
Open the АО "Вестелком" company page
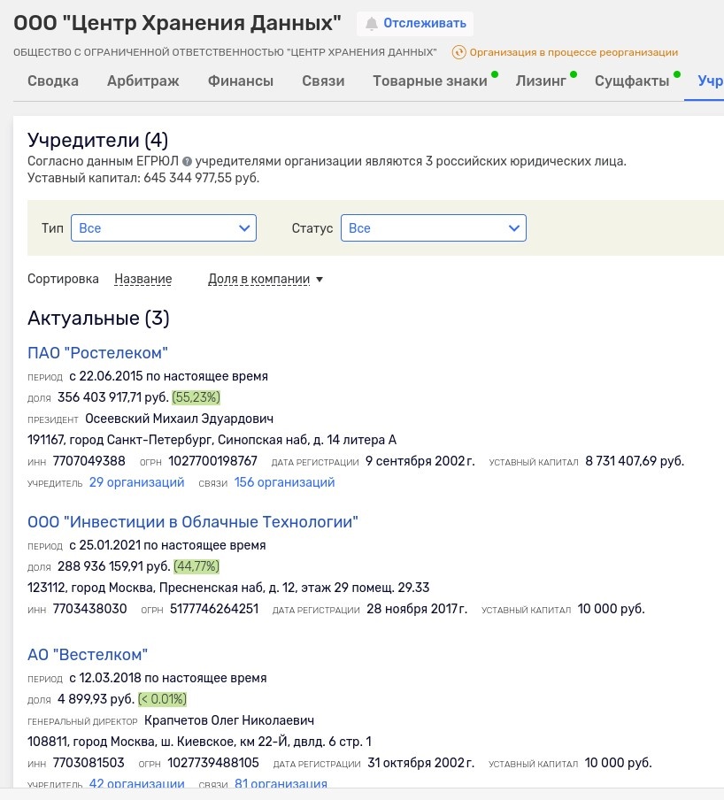point(88,655)
